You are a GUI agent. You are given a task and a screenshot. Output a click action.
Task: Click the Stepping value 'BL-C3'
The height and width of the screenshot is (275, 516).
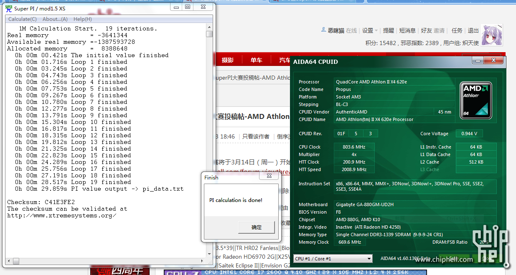(x=342, y=104)
